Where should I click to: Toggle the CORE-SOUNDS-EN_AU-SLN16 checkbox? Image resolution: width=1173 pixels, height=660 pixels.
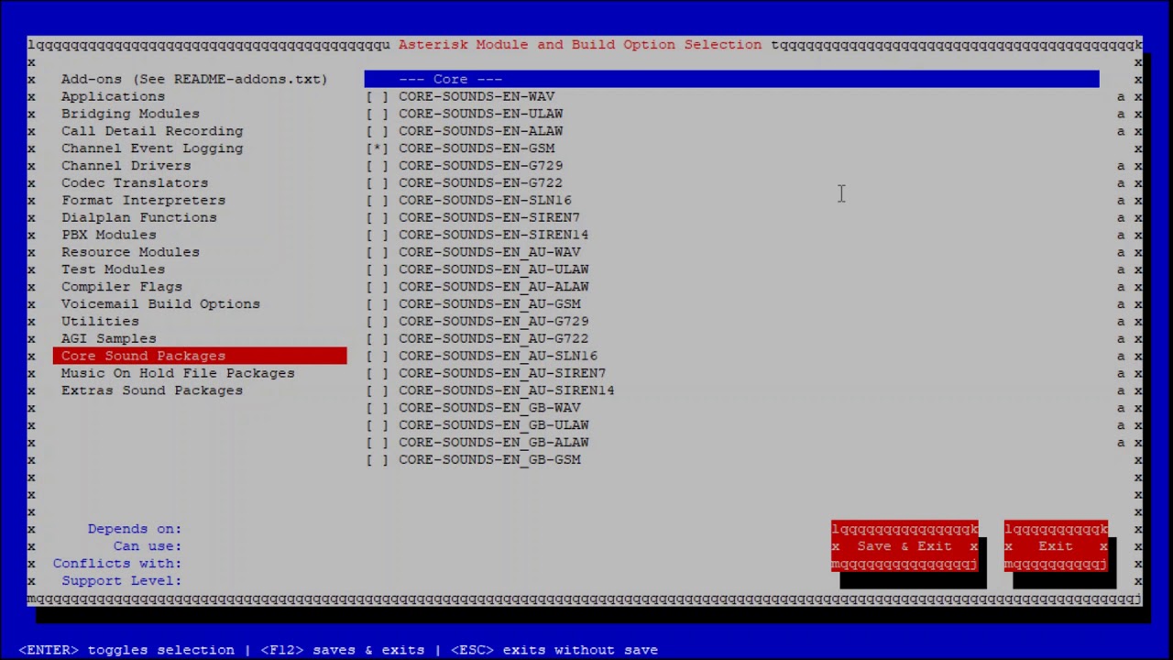pyautogui.click(x=377, y=356)
